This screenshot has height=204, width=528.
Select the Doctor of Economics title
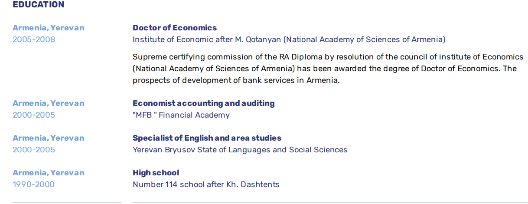click(175, 28)
